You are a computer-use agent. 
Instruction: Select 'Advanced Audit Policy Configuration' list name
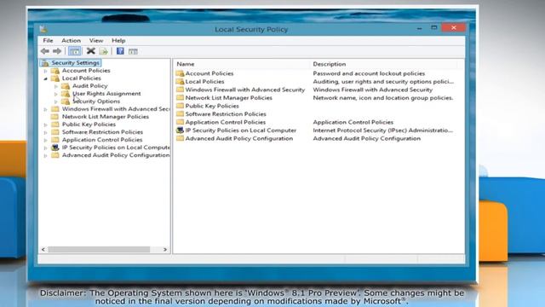point(239,138)
